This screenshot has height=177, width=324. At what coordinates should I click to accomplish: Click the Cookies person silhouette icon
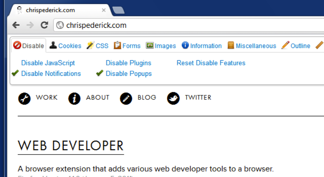(53, 45)
